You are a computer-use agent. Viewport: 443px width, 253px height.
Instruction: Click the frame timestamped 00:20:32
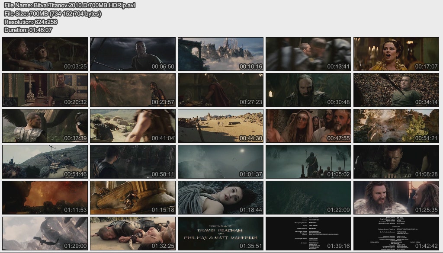45,90
